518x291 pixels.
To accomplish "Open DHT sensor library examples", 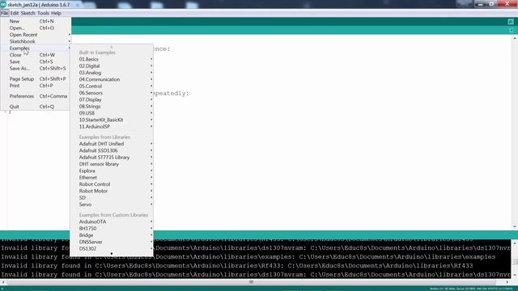I will (x=112, y=164).
